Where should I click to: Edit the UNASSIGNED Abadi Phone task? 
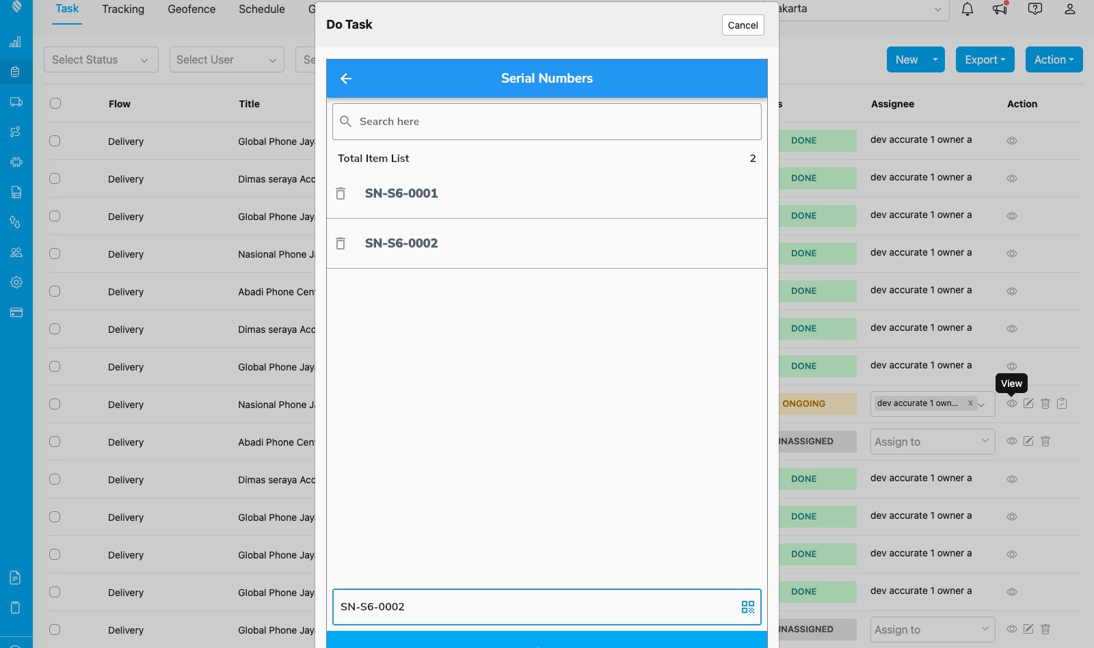1028,441
